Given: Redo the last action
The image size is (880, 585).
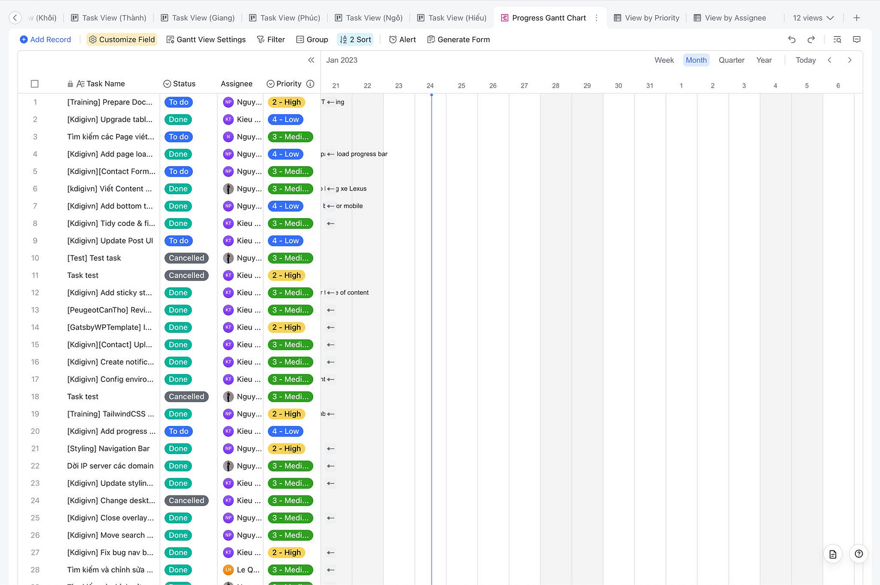Looking at the screenshot, I should pyautogui.click(x=811, y=39).
